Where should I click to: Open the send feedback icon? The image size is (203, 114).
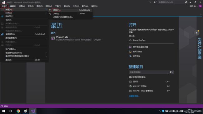coord(155,2)
